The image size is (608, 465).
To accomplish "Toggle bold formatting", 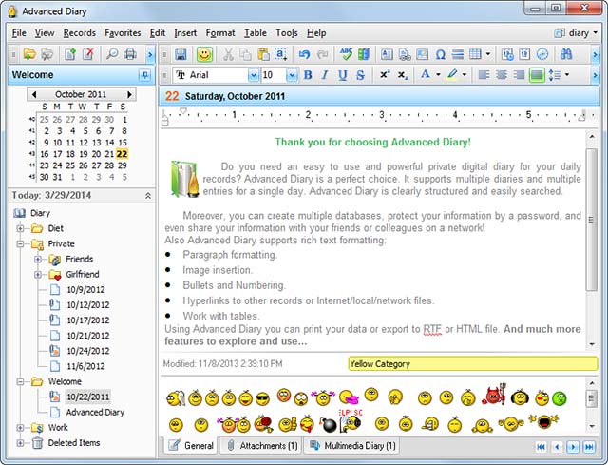I will pos(308,75).
